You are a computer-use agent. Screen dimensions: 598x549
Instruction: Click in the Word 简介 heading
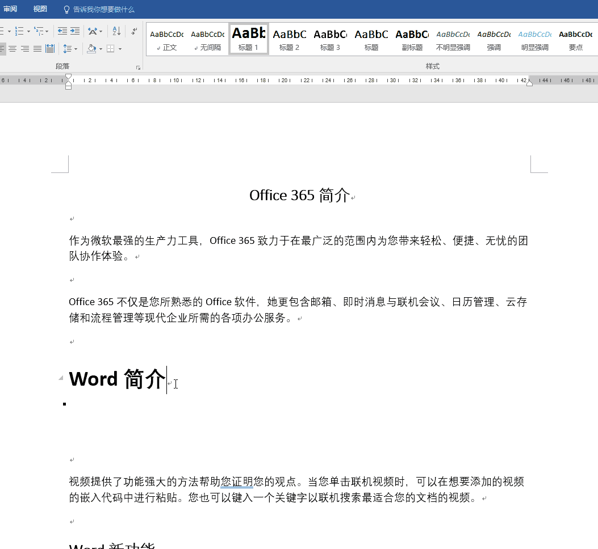coord(117,379)
